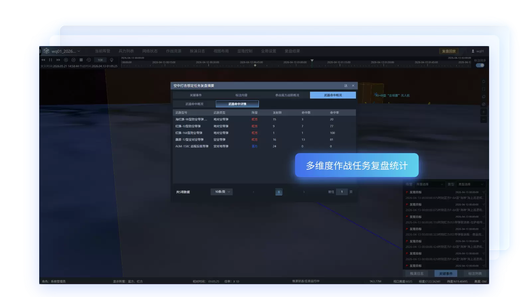
Task: Click the cube app logo icon
Action: (46, 51)
